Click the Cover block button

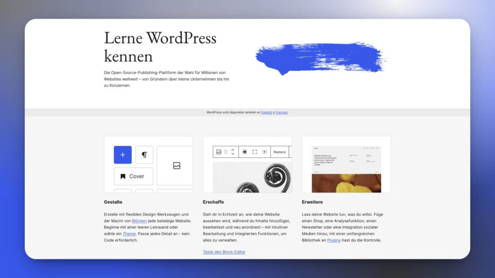(x=133, y=176)
